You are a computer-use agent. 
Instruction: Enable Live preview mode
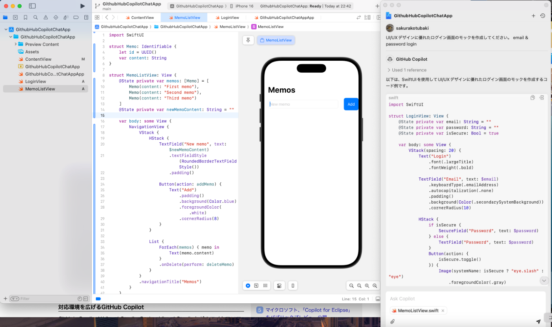[x=248, y=286]
